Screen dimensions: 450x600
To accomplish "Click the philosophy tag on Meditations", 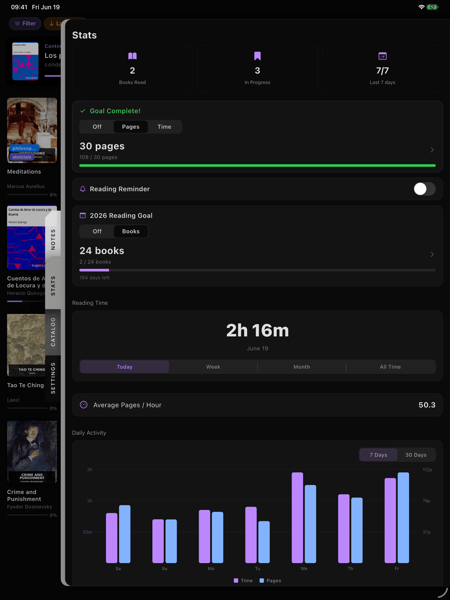I will 24,148.
